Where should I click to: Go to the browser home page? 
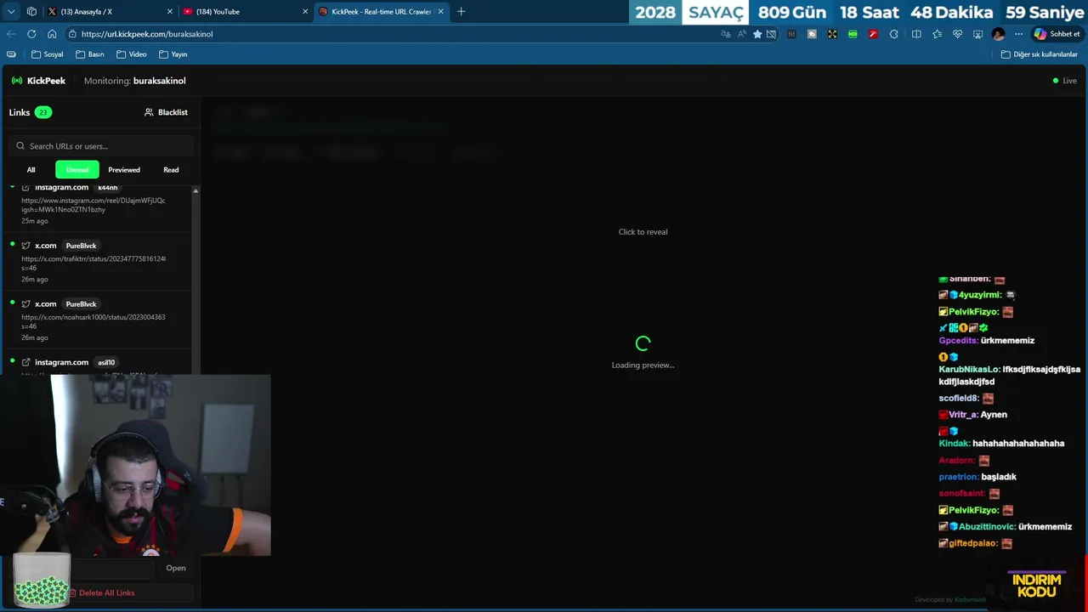click(x=52, y=34)
